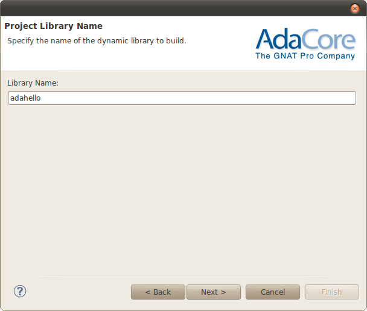Click the GNAT Pro Company tagline

tap(305, 56)
